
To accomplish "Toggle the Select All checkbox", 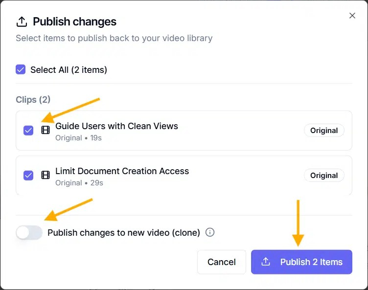I will (x=21, y=69).
